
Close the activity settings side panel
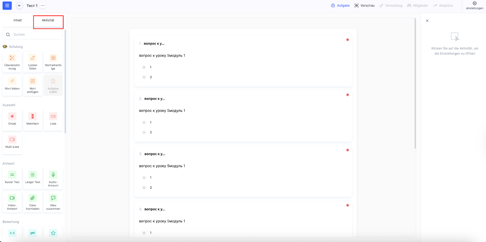[427, 21]
